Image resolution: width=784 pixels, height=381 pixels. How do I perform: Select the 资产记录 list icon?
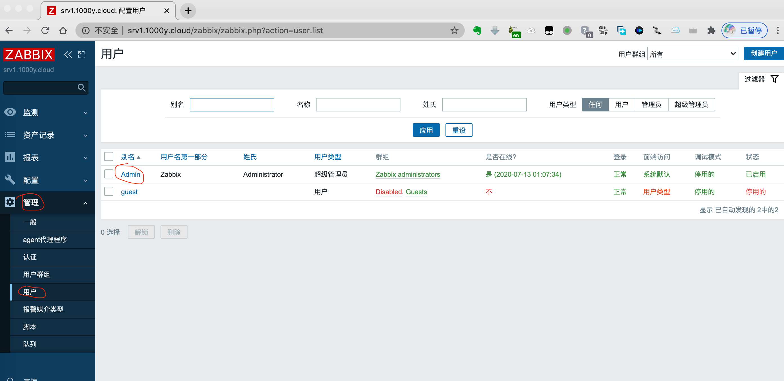10,135
